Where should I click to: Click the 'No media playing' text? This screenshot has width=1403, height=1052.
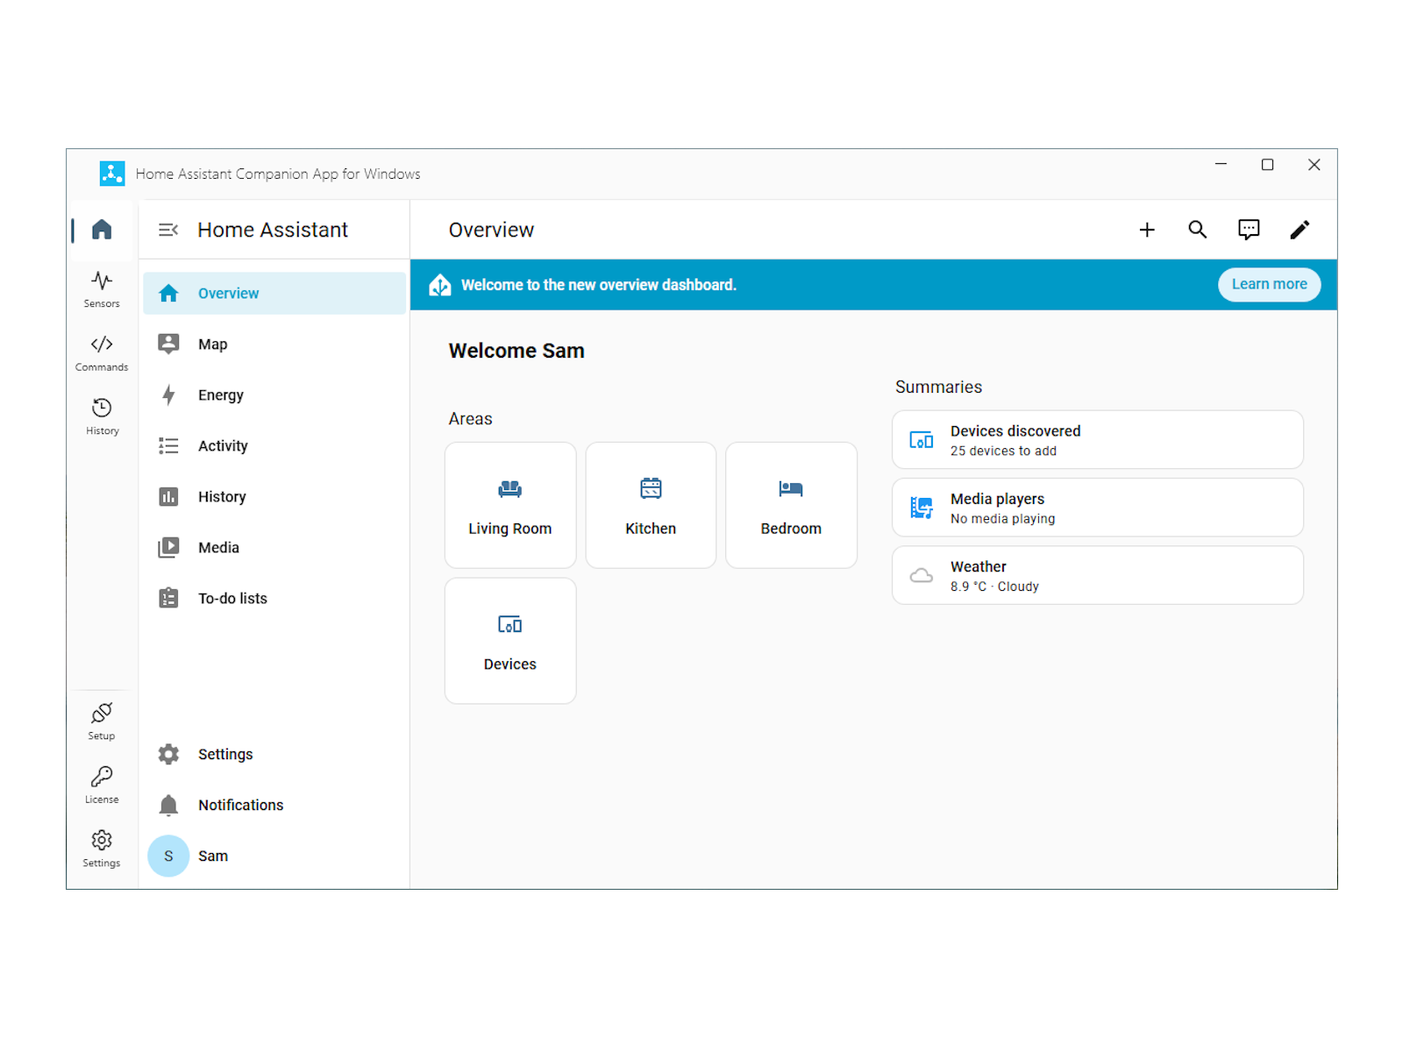pos(1003,519)
